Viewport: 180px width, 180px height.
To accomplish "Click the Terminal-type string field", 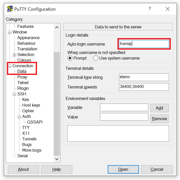I will [x=144, y=77].
